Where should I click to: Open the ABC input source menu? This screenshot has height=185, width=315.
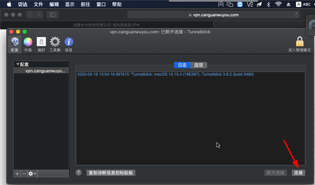pyautogui.click(x=303, y=4)
